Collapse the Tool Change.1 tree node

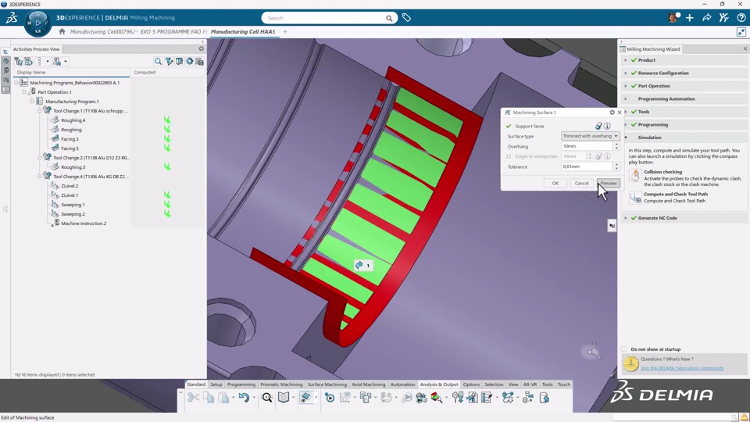click(40, 110)
